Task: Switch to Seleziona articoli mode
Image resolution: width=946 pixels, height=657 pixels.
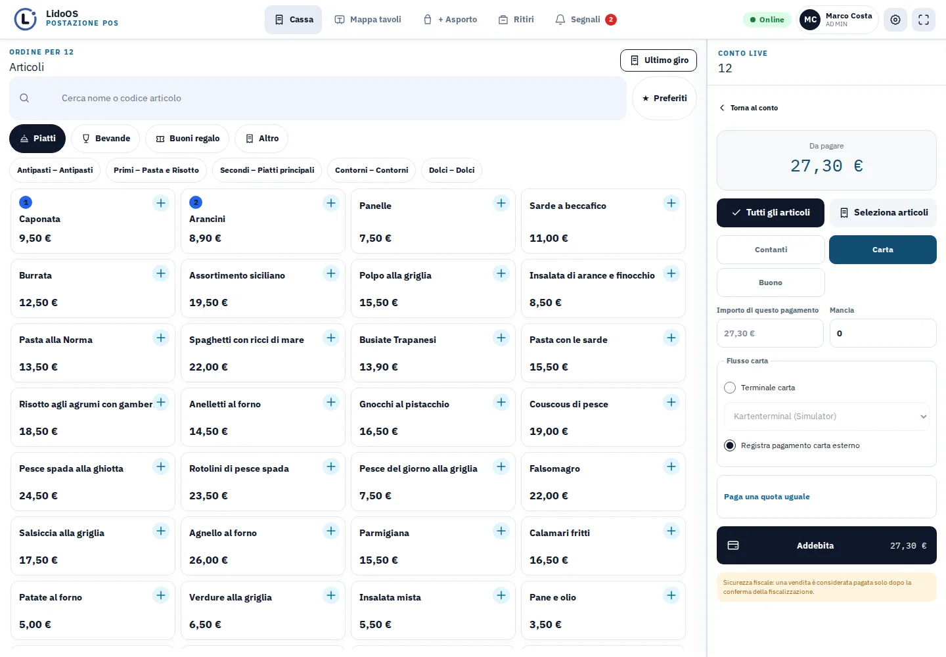Action: 884,213
